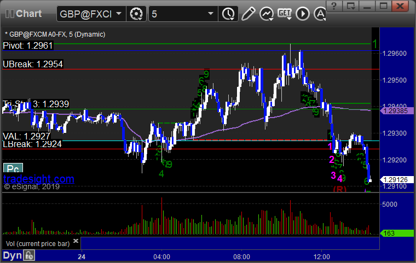Click the LBreak: 1.2924 label
The height and width of the screenshot is (263, 416).
(32, 144)
